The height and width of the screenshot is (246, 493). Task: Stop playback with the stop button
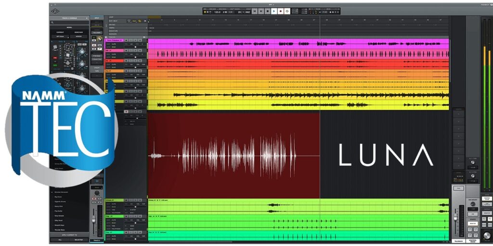268,12
